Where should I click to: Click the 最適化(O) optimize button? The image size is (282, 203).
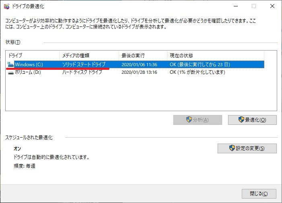[252, 120]
